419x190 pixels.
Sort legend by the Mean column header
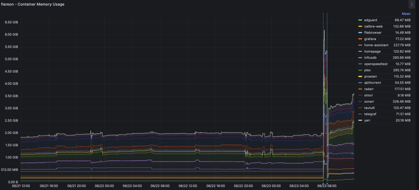pyautogui.click(x=406, y=14)
